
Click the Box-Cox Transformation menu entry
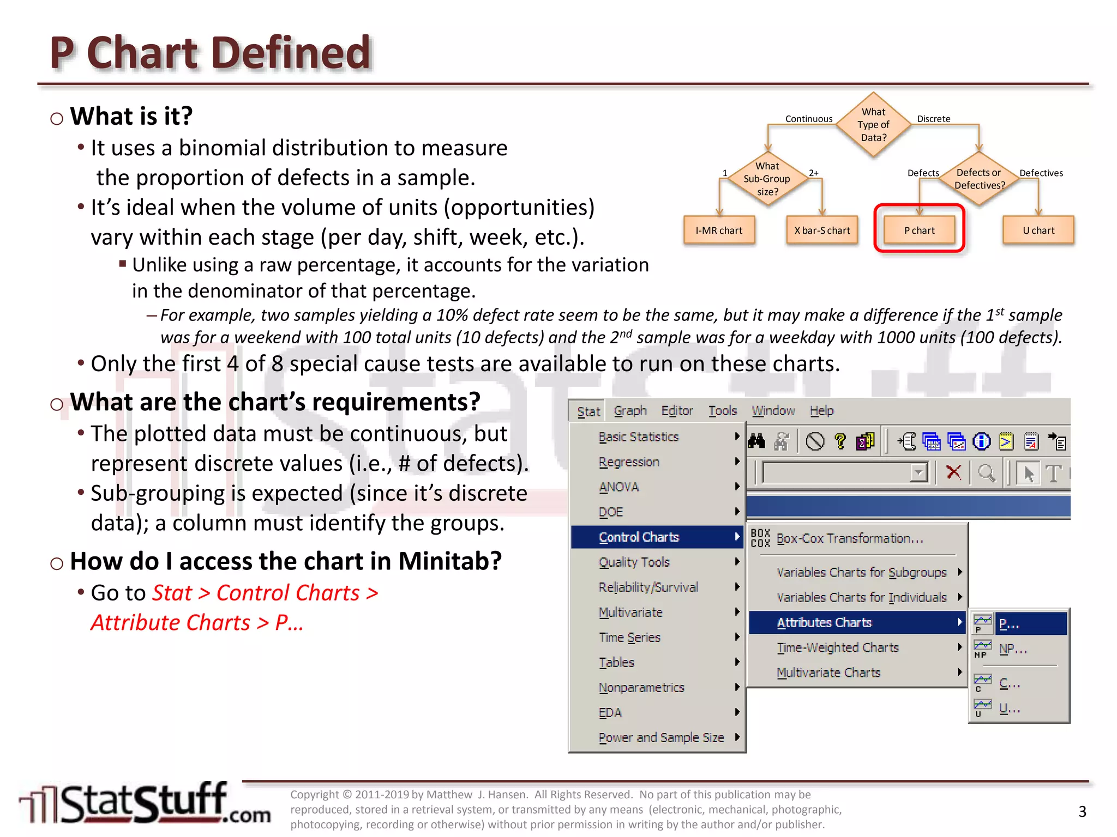tap(850, 538)
